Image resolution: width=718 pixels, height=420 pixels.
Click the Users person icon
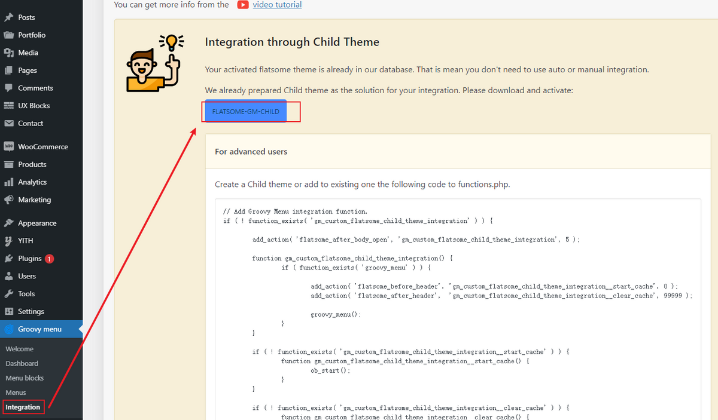point(8,276)
